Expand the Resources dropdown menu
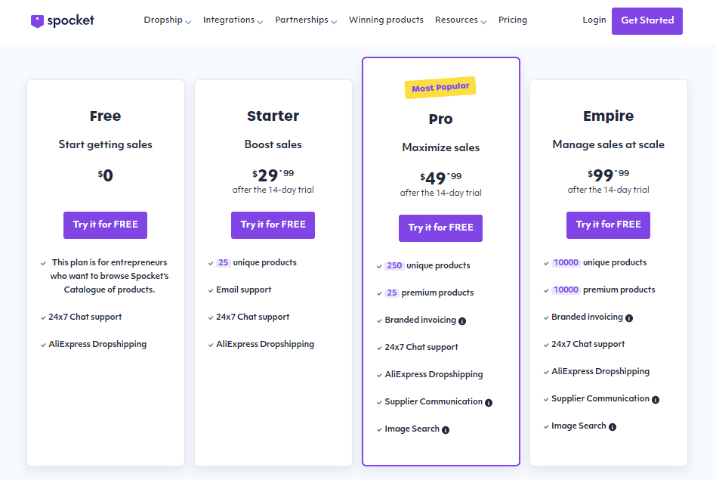Screen dimensions: 716x480 click(x=461, y=20)
